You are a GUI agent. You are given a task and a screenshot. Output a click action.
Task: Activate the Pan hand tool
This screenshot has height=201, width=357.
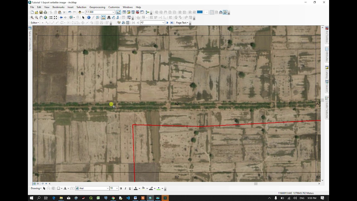tap(41, 17)
